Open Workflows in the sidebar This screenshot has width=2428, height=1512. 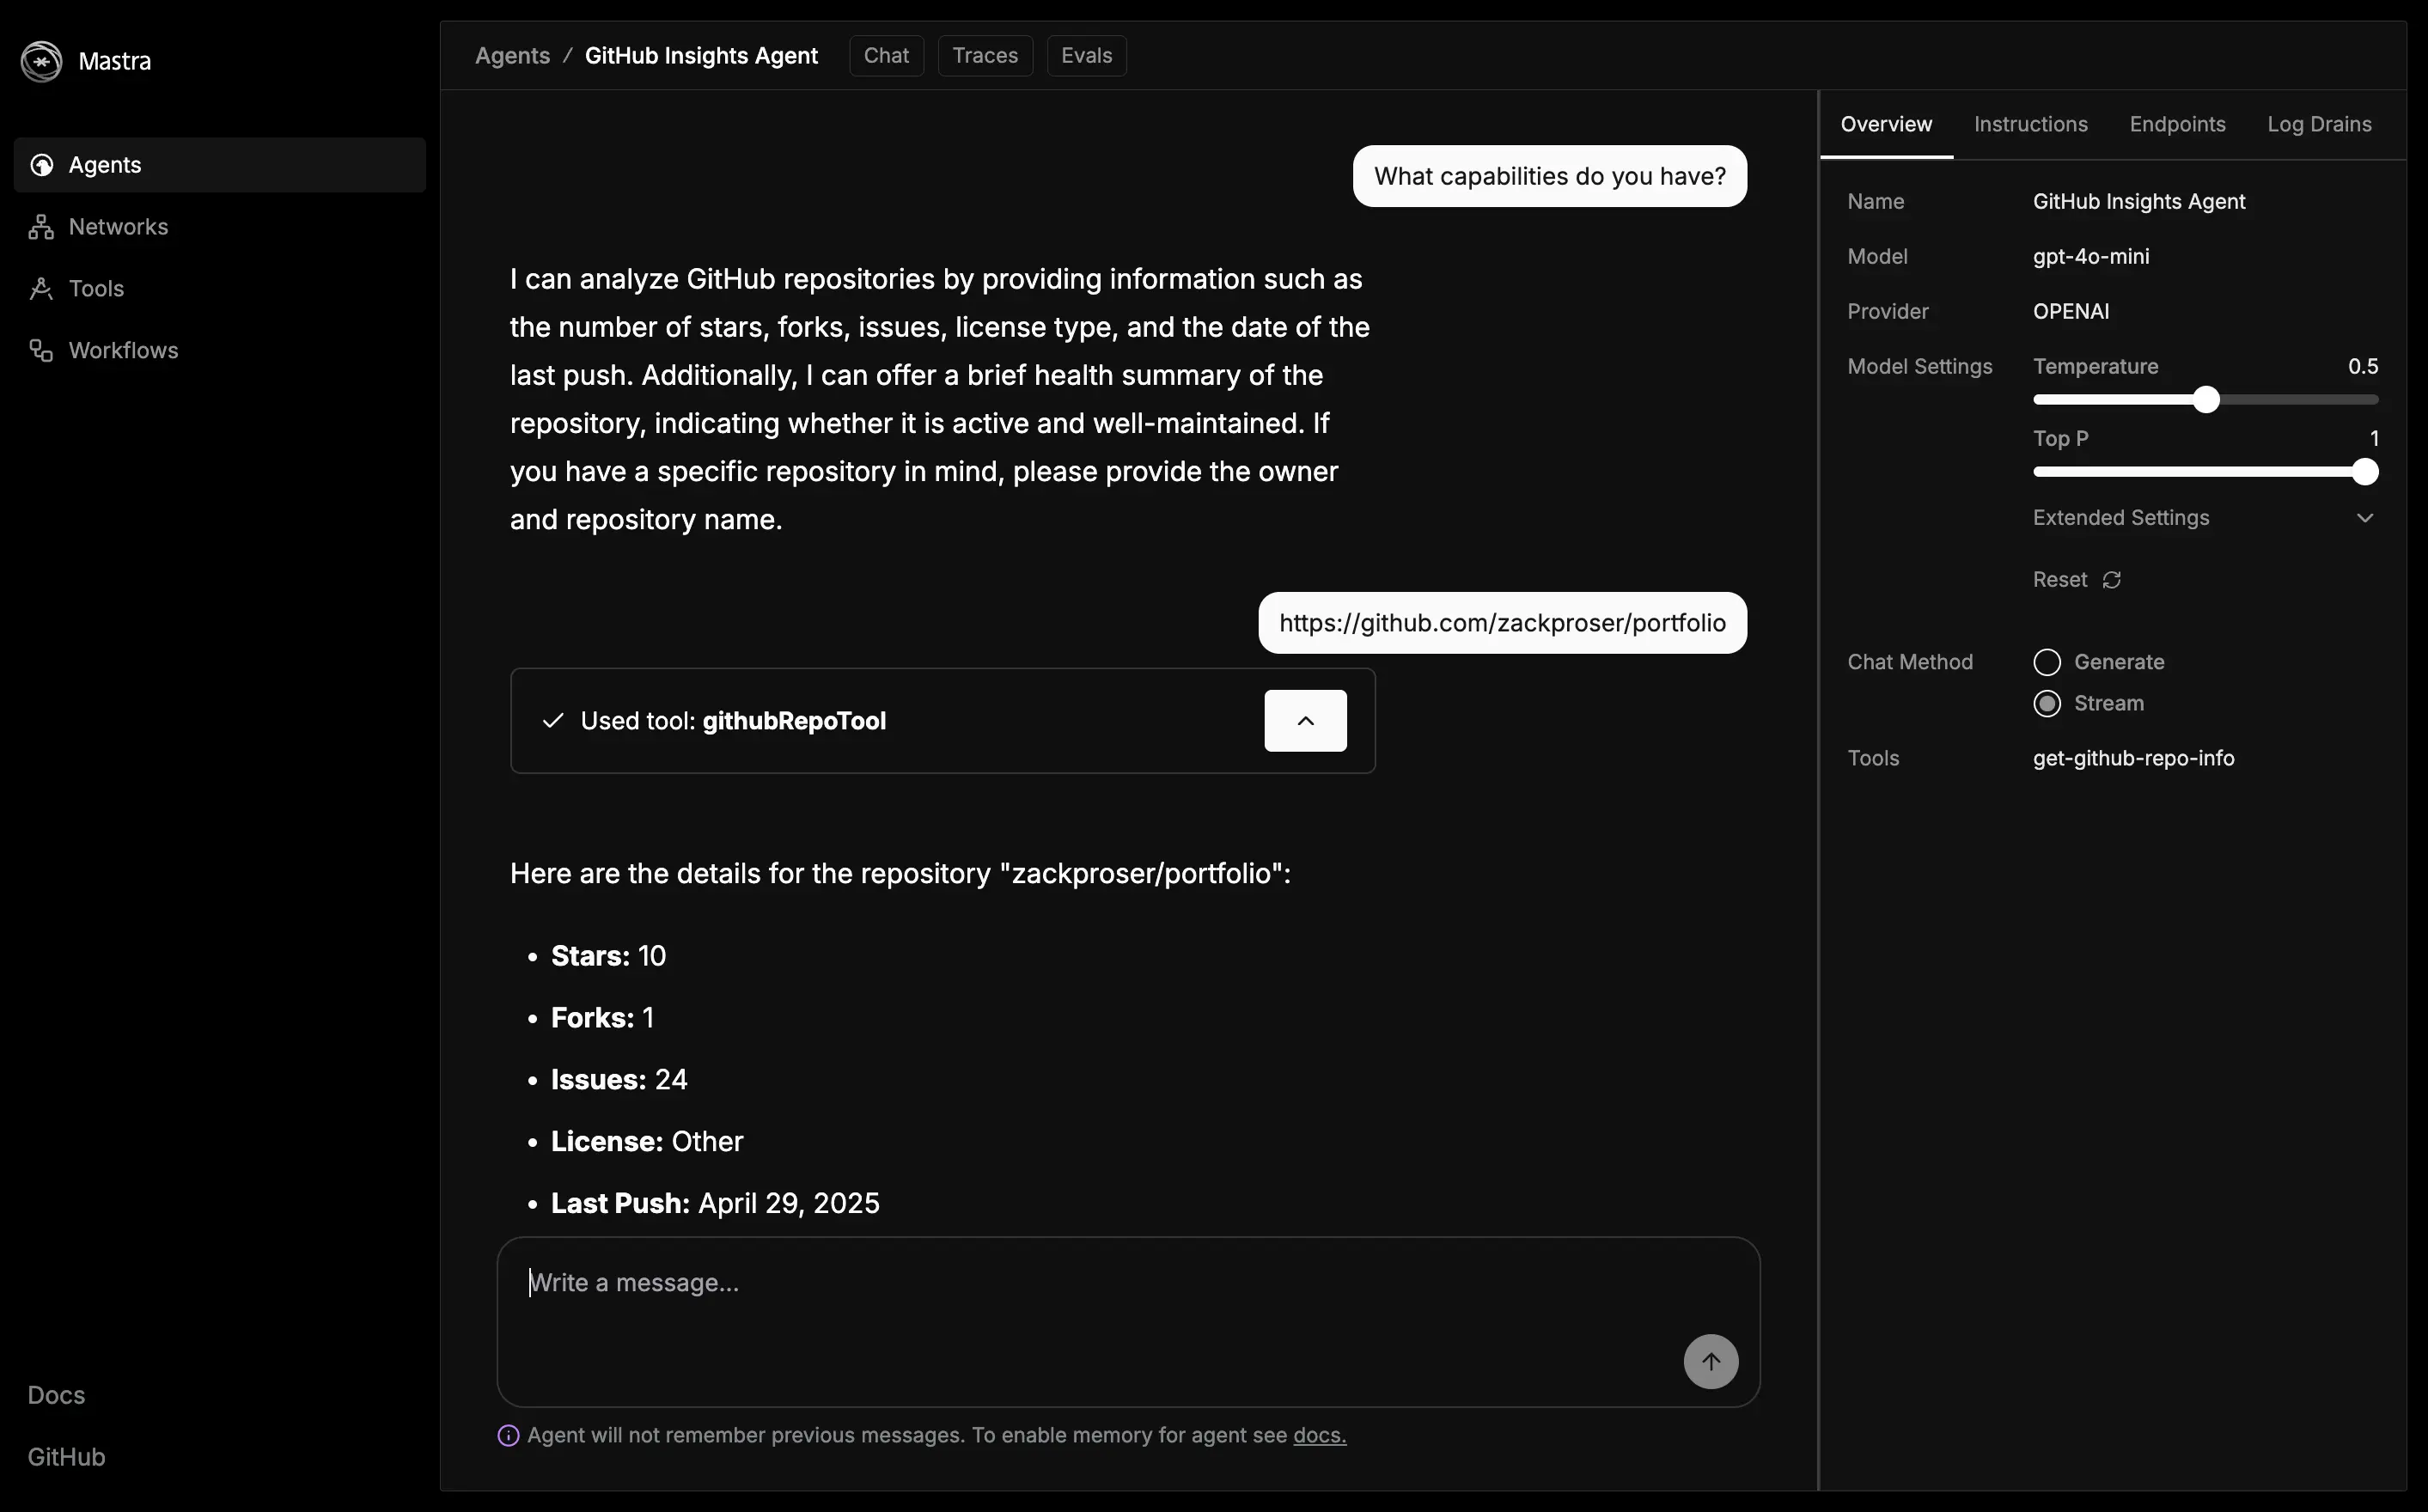220,351
